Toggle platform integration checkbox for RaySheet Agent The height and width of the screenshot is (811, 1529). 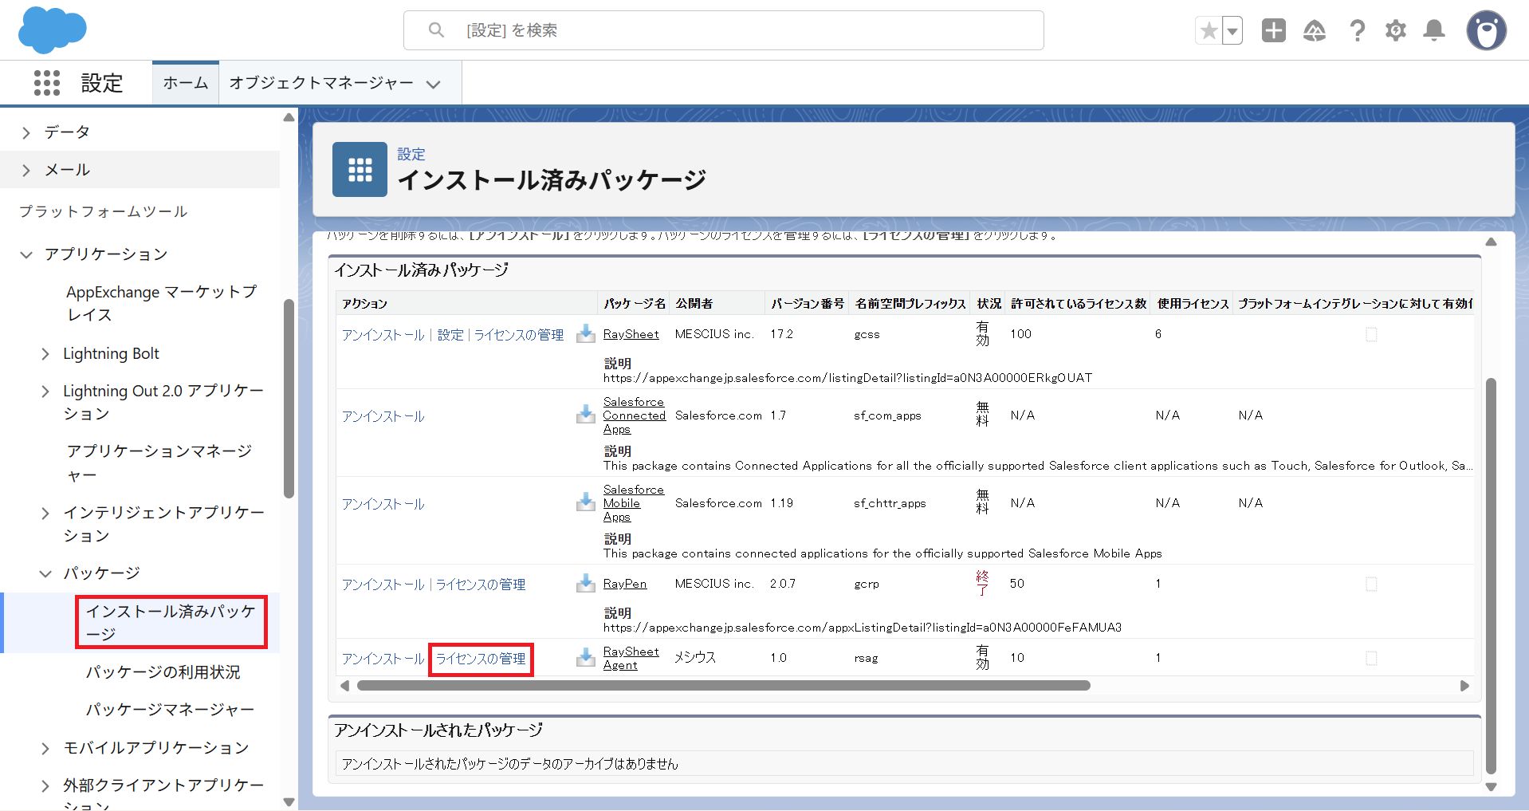1371,659
